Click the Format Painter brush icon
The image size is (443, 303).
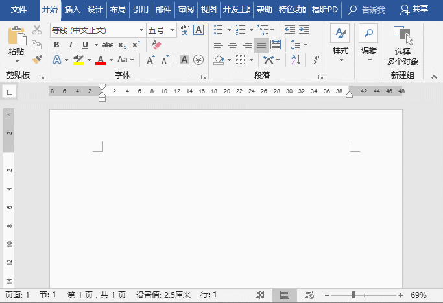37,60
